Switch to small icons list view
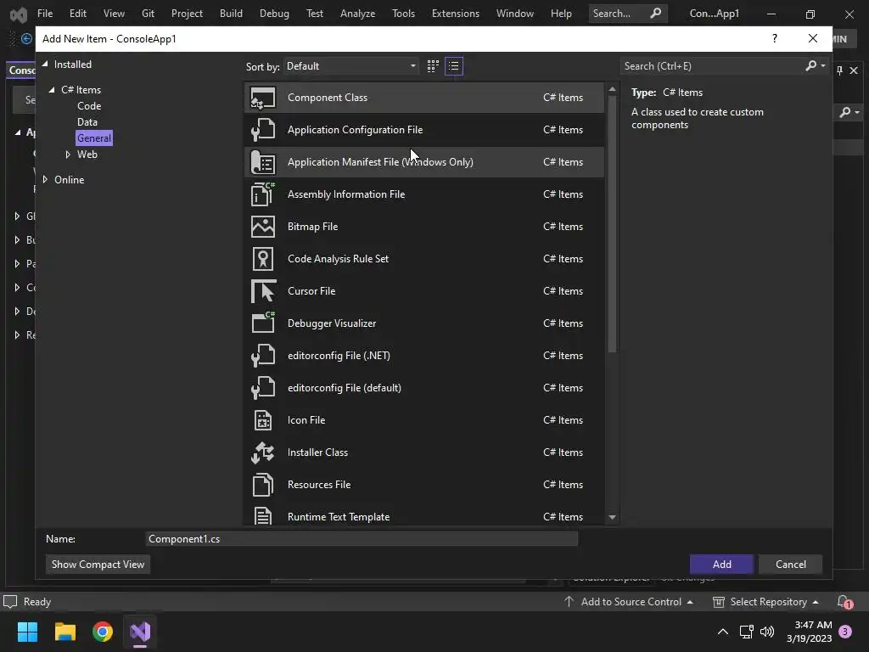The height and width of the screenshot is (652, 869). pyautogui.click(x=454, y=66)
